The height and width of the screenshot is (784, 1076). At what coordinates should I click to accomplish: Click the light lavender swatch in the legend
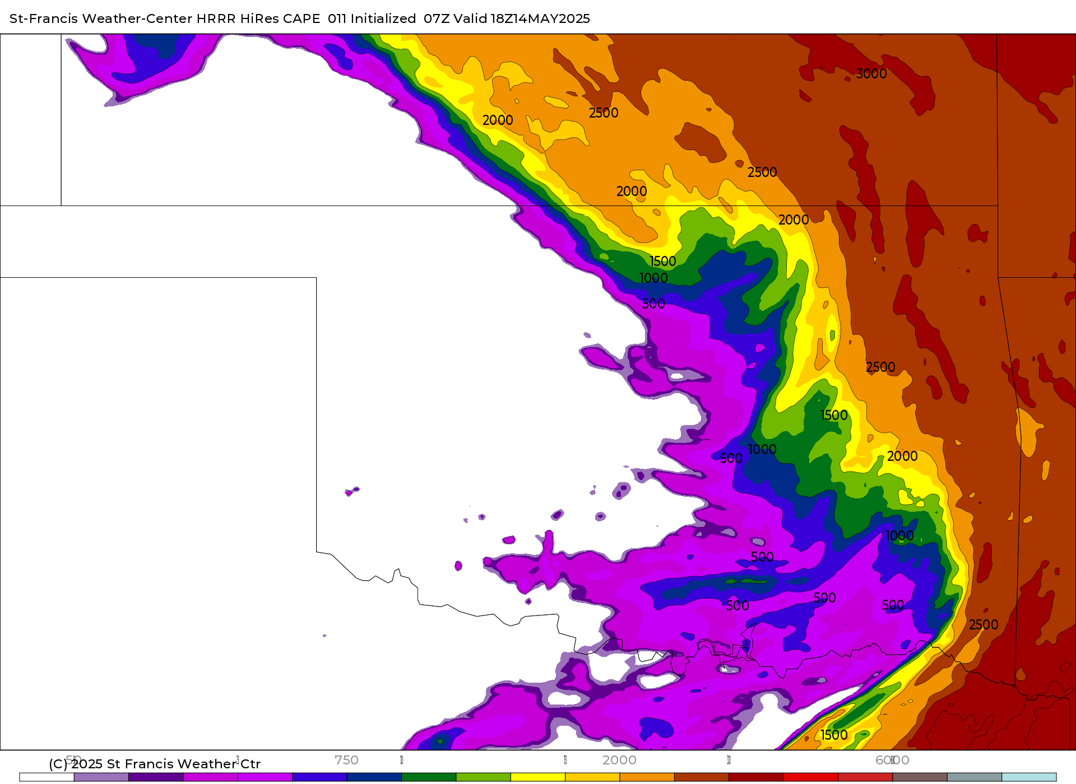point(101,777)
